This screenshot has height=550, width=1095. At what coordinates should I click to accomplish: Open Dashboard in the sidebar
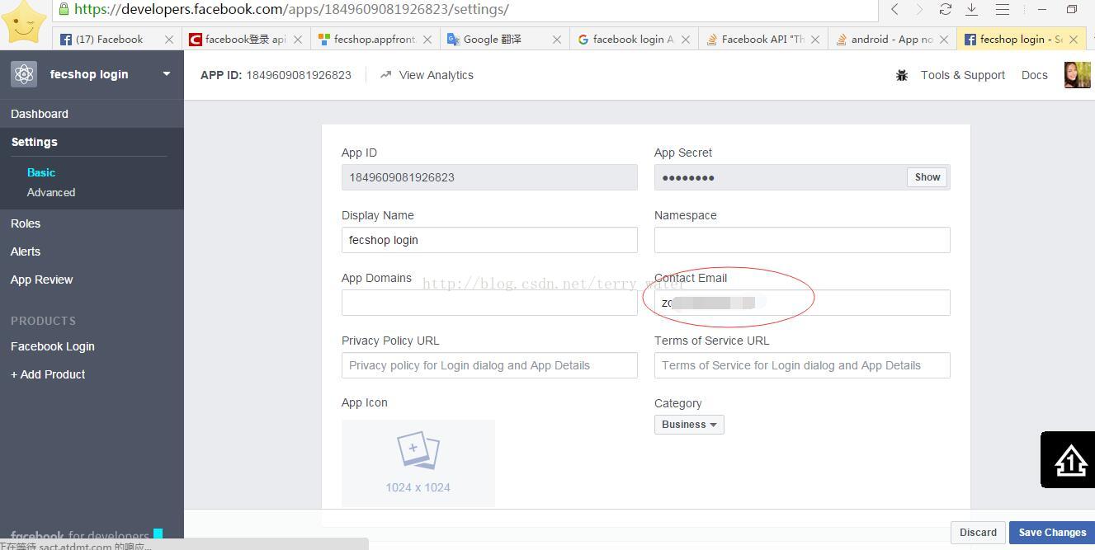40,114
